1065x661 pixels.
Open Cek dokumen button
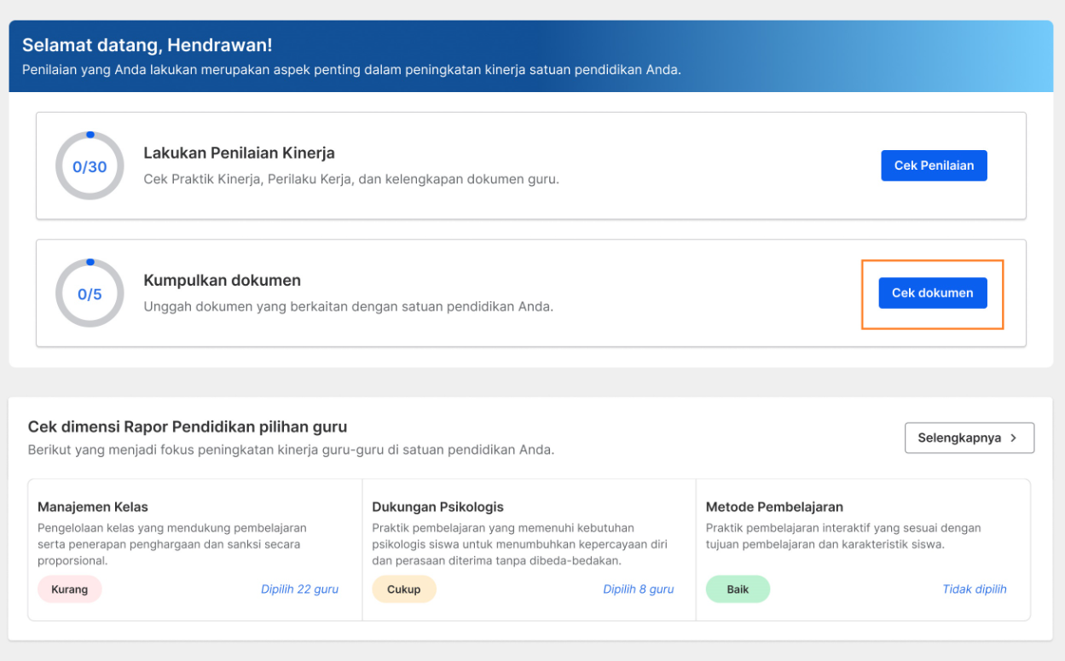[x=933, y=293]
